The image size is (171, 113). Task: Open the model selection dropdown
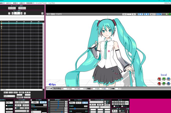pos(22,102)
